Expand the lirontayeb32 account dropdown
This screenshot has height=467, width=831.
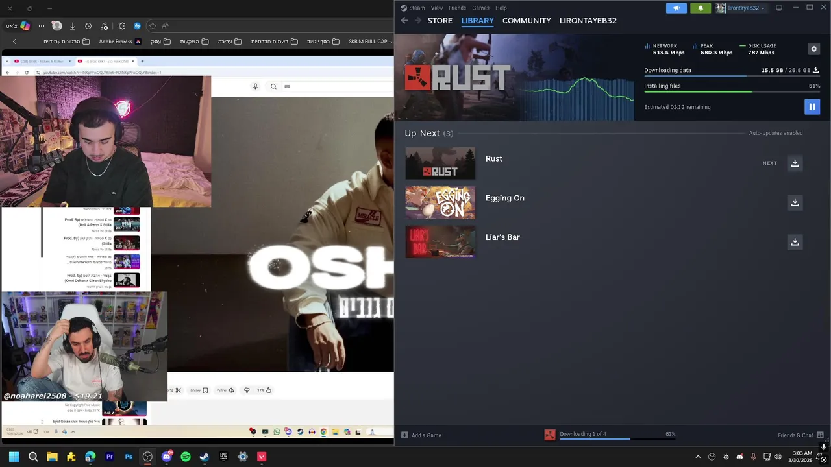coord(741,8)
